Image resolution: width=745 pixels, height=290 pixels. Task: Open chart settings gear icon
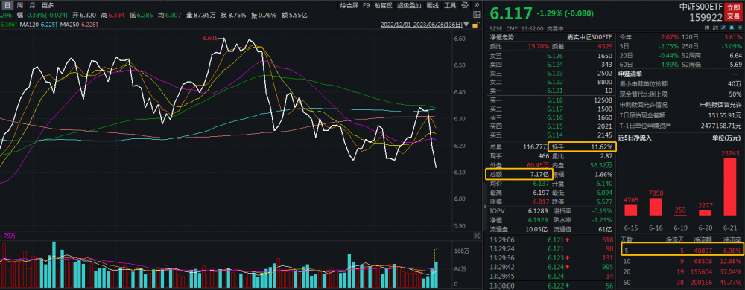465,5
